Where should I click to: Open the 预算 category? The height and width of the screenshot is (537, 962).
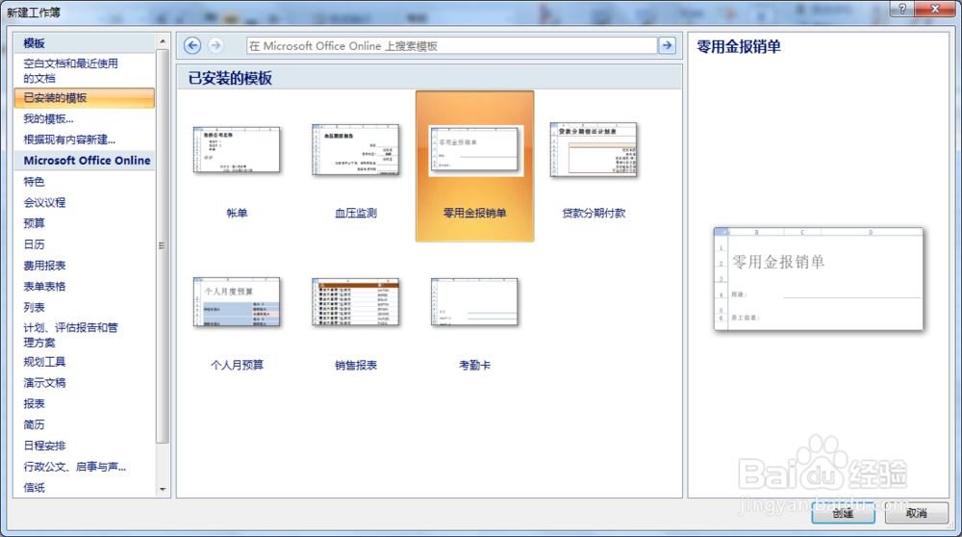34,223
